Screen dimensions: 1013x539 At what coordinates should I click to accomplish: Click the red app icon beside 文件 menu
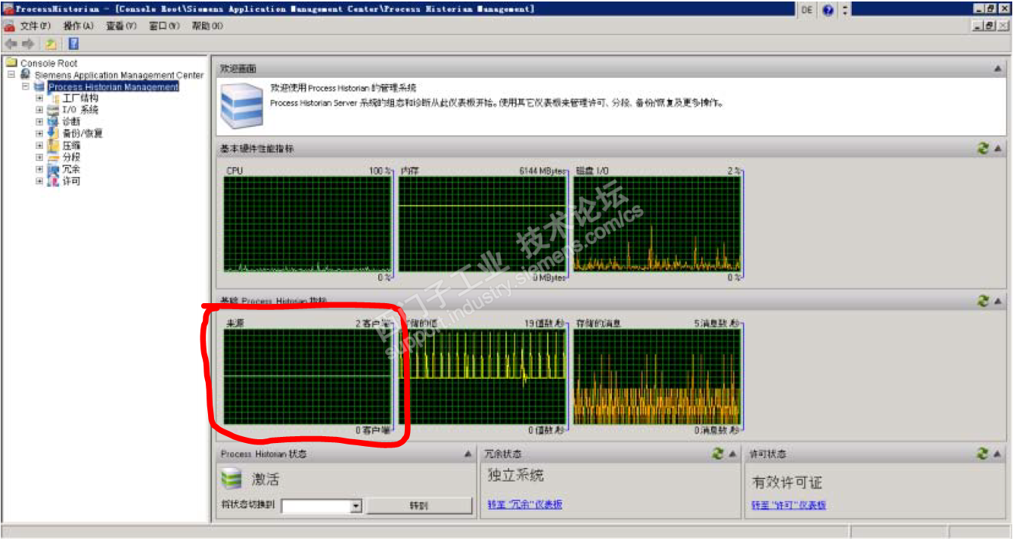[x=9, y=26]
